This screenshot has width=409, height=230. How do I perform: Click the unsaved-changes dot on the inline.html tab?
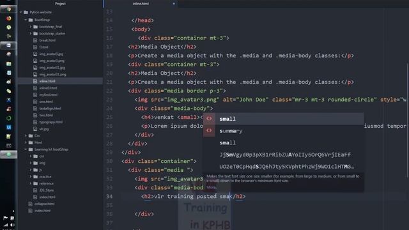point(174,4)
